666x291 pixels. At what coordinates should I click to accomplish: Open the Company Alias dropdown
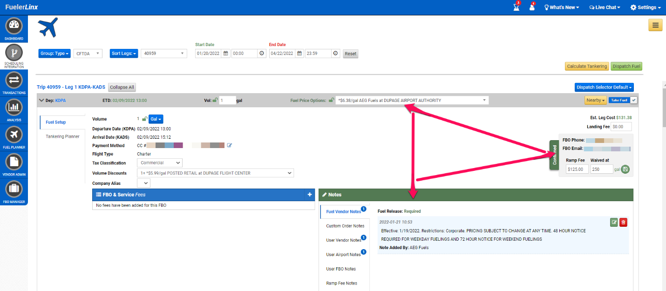[143, 183]
